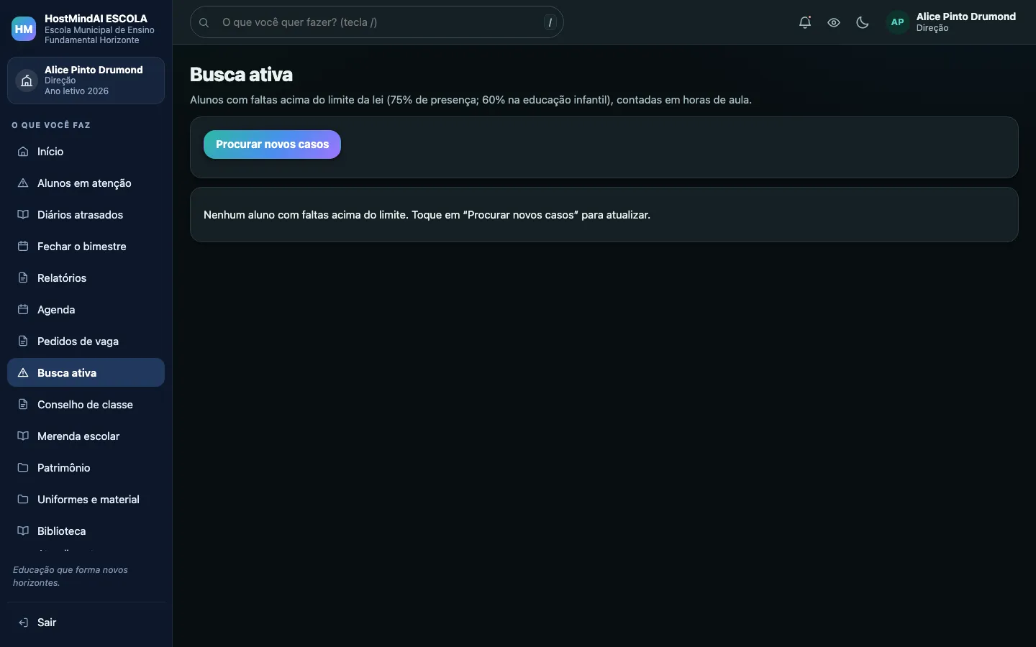Click the AP user avatar
The image size is (1036, 647).
pos(897,22)
